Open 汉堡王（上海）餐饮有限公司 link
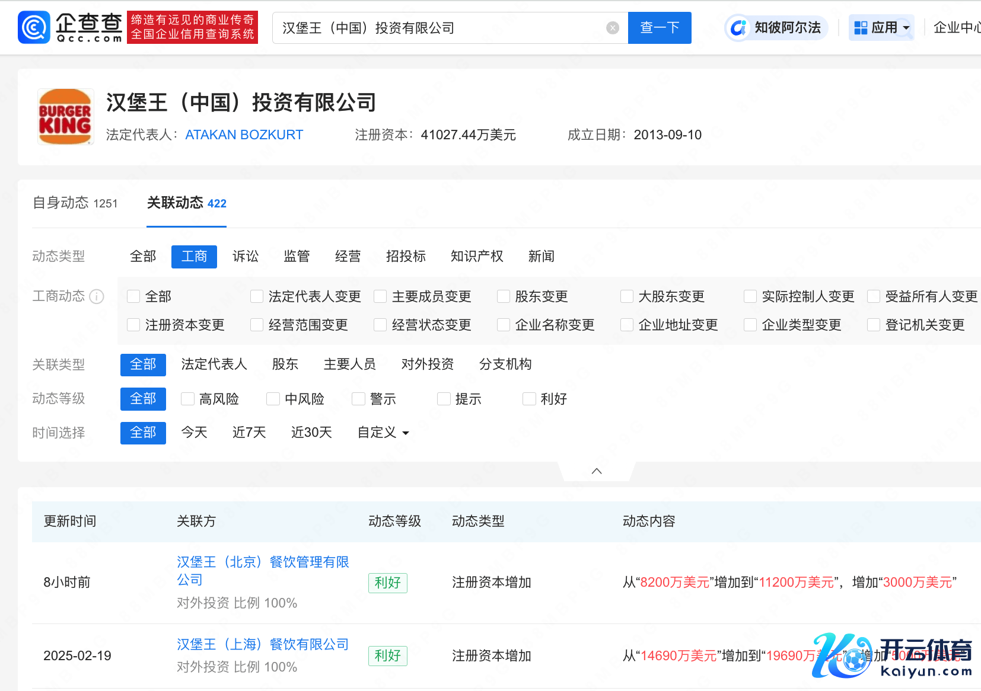 (x=262, y=644)
